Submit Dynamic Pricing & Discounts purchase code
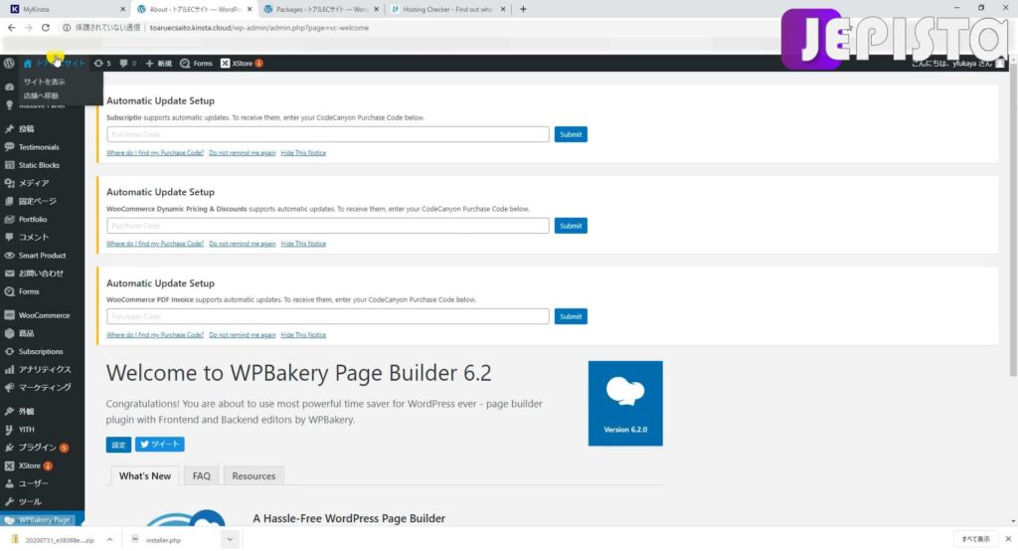 [x=571, y=226]
